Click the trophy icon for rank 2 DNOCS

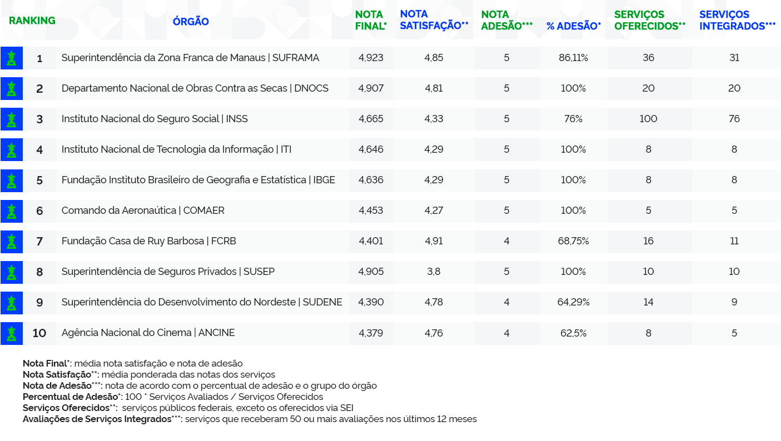coord(12,88)
